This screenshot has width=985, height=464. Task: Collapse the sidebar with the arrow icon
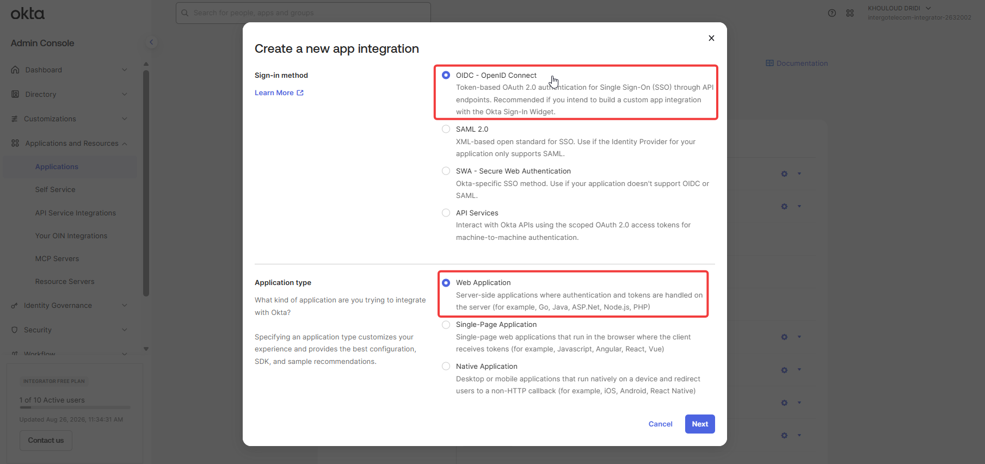152,42
